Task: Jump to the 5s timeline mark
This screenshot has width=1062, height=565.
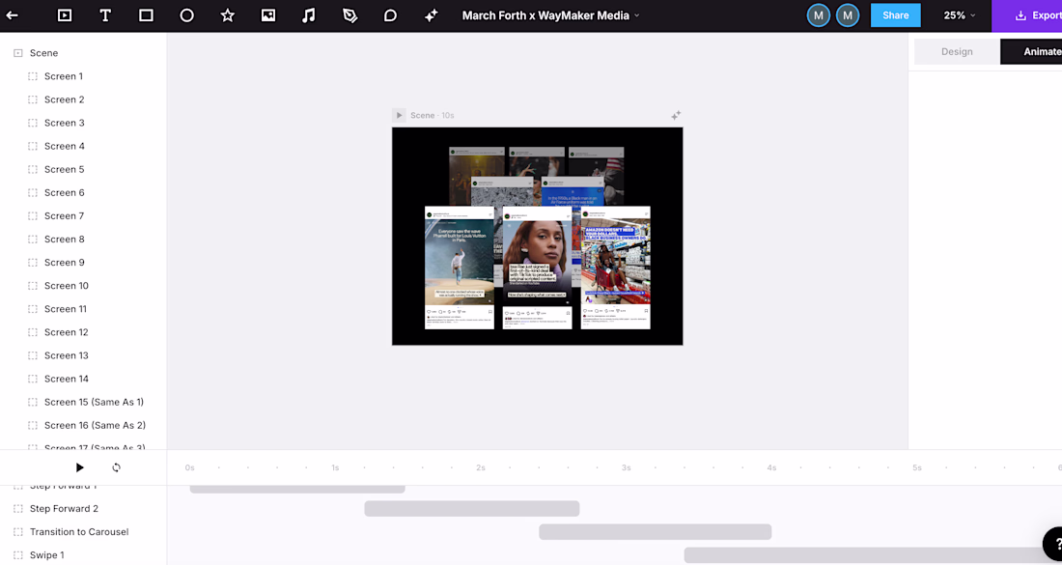Action: click(917, 468)
